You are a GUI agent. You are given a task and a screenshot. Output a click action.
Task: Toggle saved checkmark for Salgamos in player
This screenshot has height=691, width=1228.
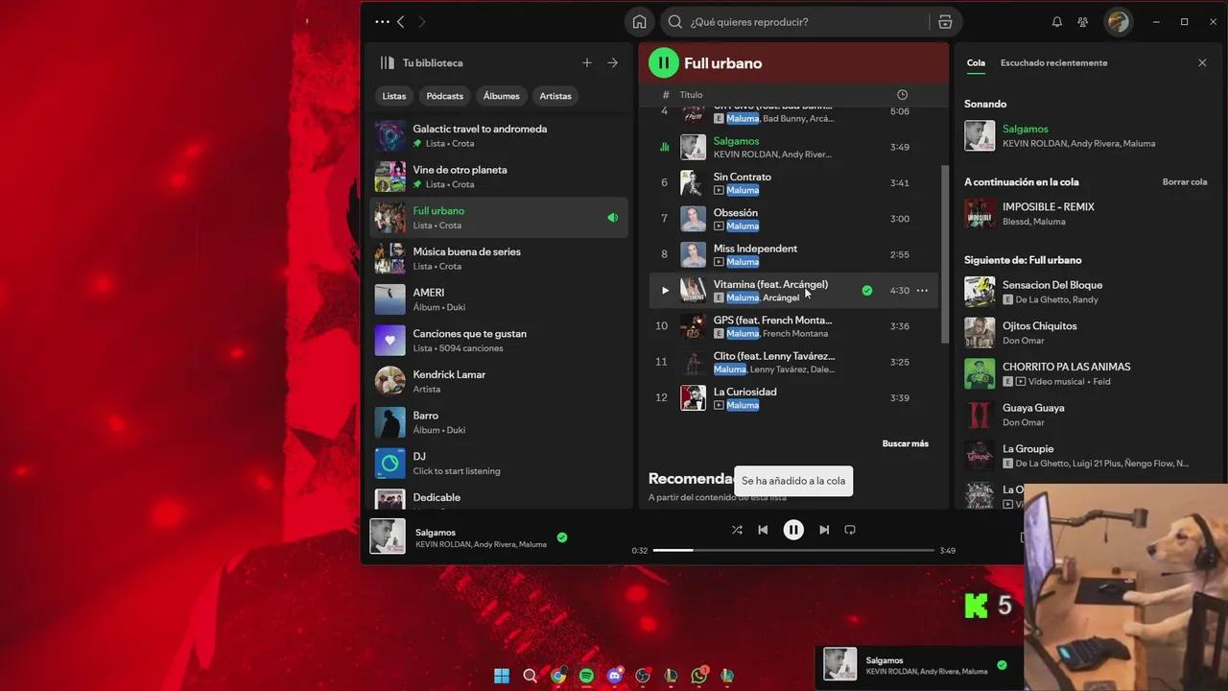562,537
